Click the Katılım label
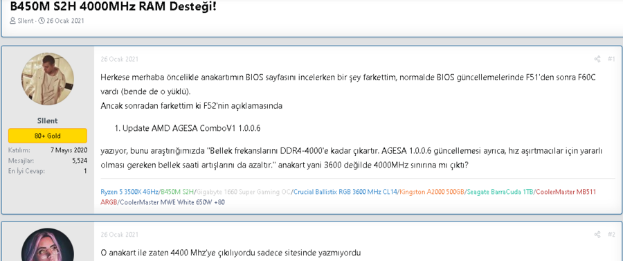The image size is (623, 261). point(19,150)
